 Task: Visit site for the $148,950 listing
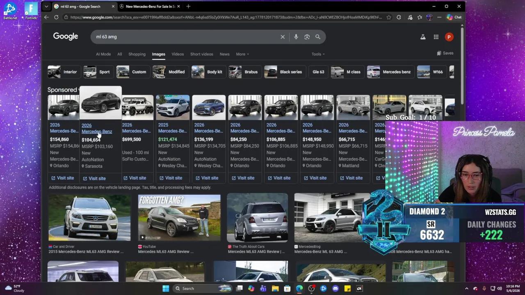coord(315,178)
